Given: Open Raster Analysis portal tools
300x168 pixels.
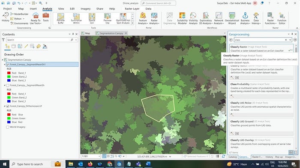Looking at the screenshot, I should click(x=154, y=18).
